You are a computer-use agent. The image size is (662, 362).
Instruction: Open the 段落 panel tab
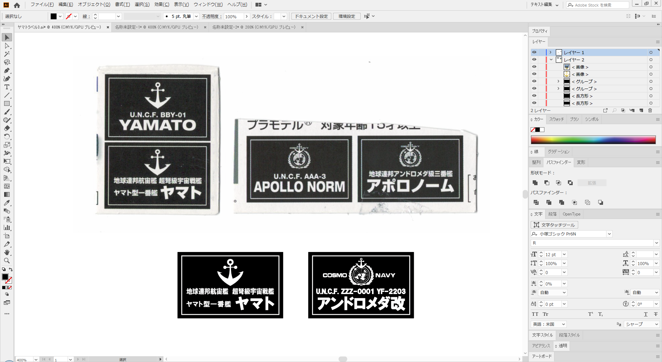(x=552, y=214)
